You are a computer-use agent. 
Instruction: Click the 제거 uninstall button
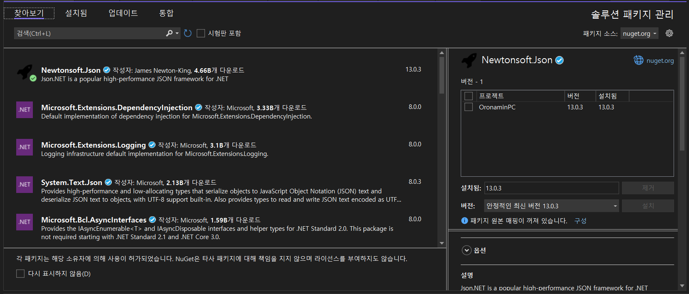coord(648,188)
